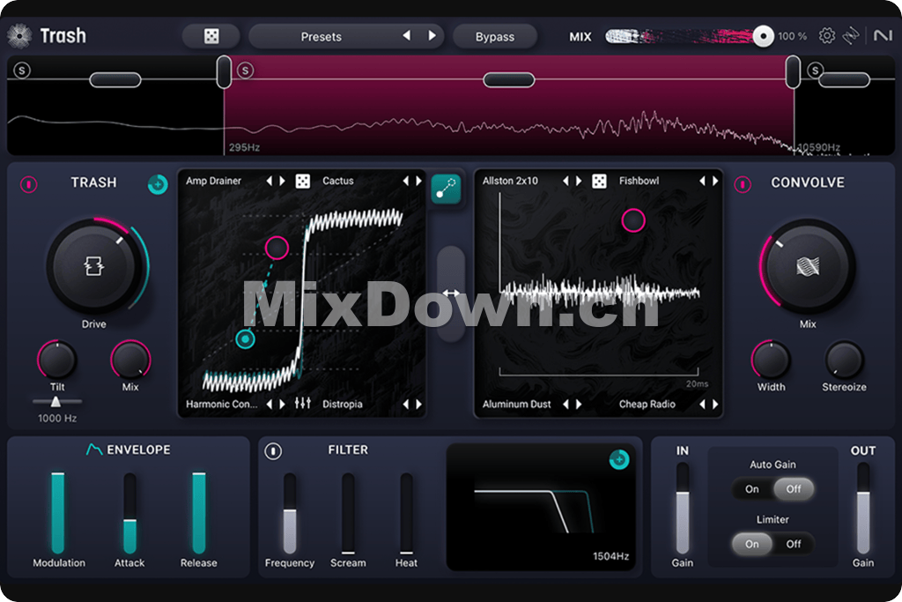902x602 pixels.
Task: Turn Auto Gain On
Action: 752,489
